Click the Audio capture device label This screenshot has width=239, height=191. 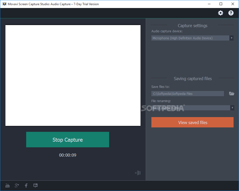[x=167, y=31]
